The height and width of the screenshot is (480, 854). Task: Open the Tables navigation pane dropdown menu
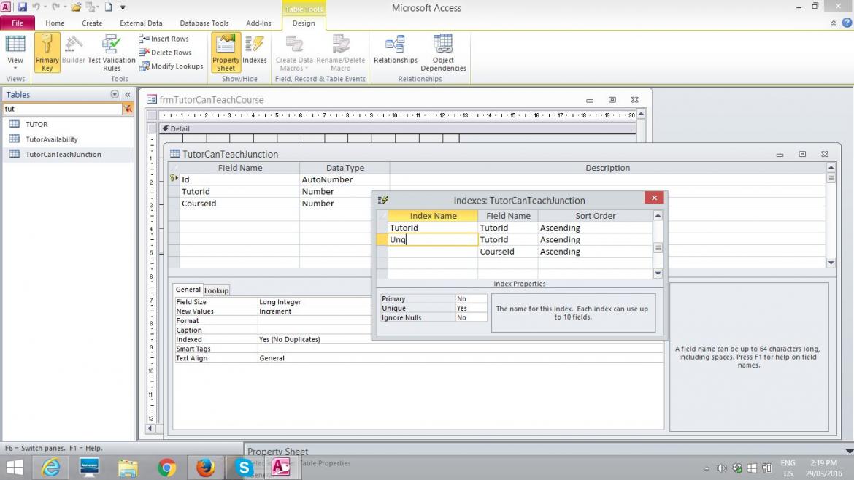coord(115,94)
